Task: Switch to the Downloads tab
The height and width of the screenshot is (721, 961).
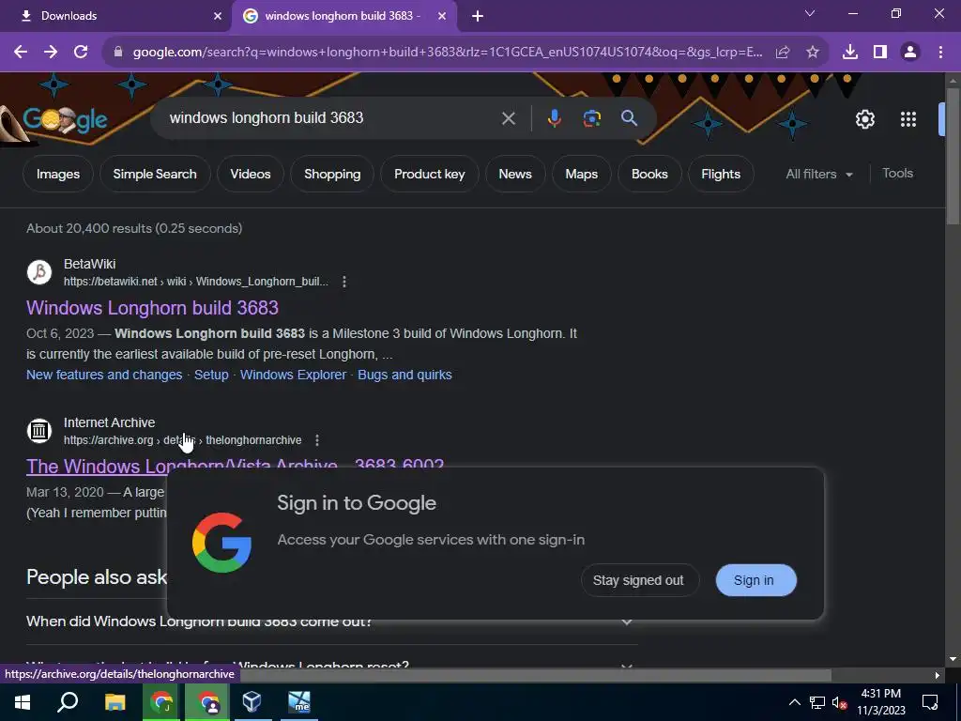Action: click(115, 16)
